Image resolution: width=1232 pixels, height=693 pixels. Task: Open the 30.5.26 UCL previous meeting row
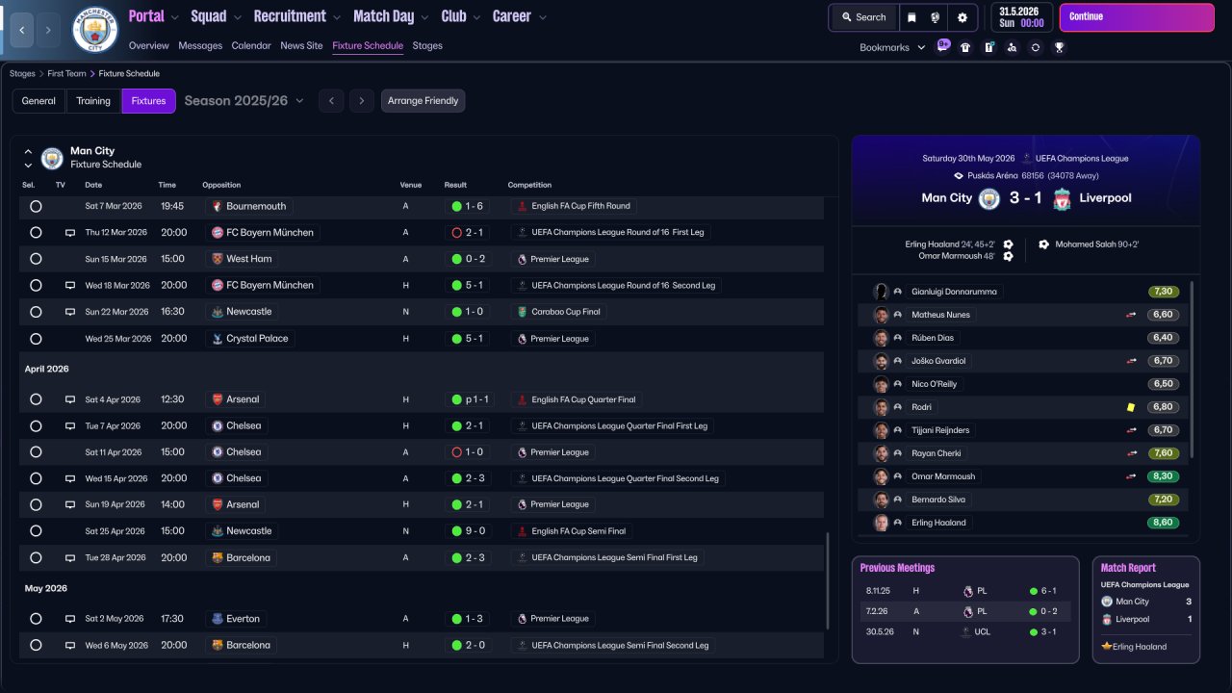point(965,632)
